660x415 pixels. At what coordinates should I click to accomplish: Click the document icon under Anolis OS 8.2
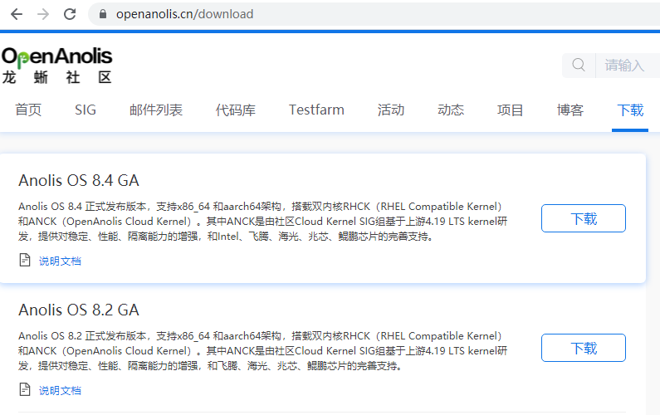25,390
